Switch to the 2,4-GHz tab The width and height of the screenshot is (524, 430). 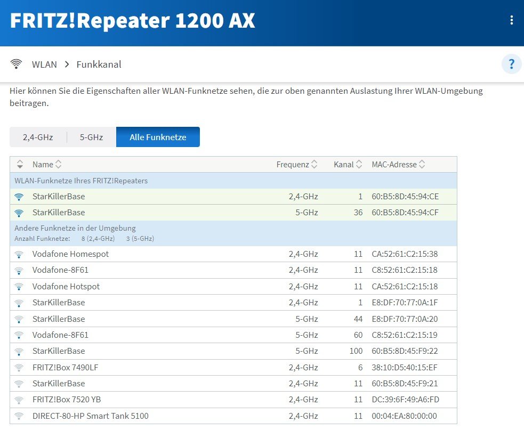[38, 137]
